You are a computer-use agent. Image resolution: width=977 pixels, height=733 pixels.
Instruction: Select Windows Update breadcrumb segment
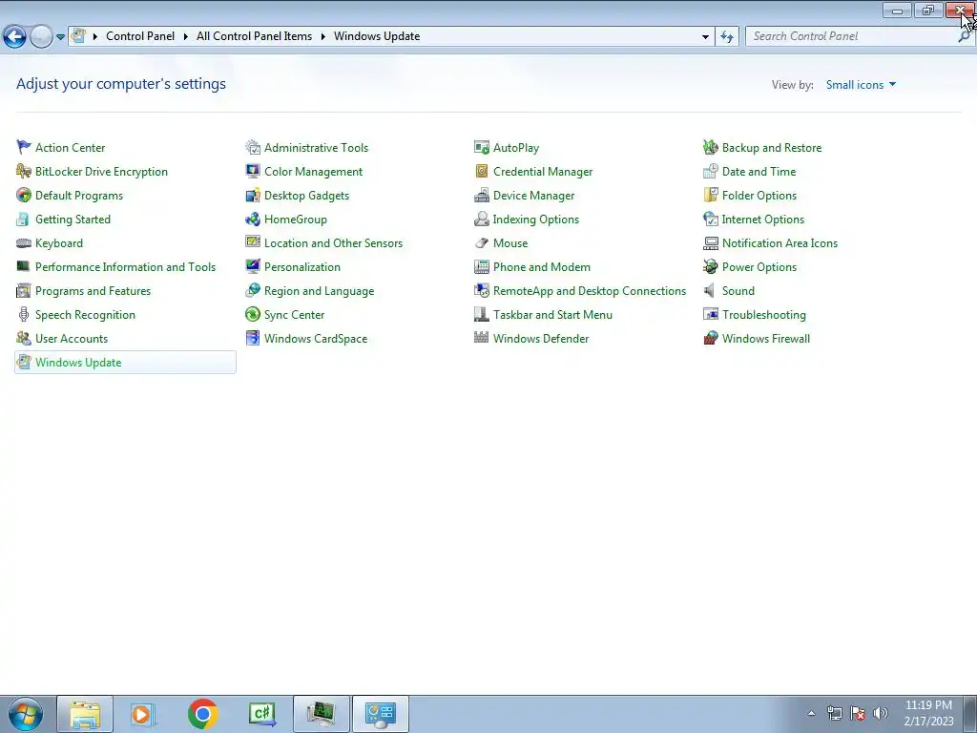tap(377, 36)
